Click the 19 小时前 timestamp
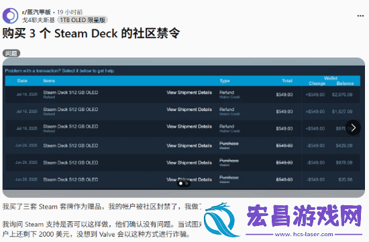This screenshot has width=369, height=242. pos(70,12)
